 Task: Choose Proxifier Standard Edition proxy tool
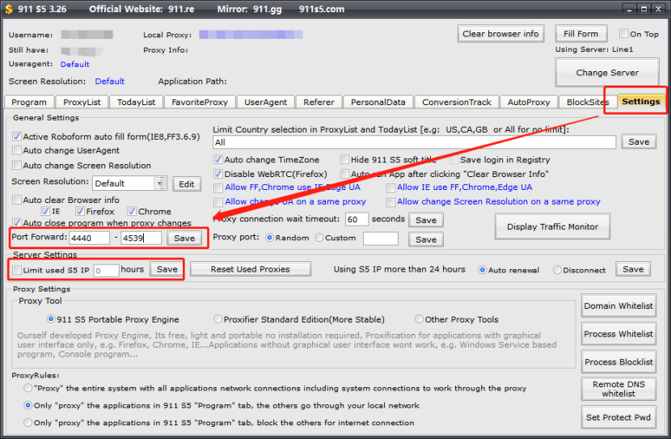(x=218, y=319)
